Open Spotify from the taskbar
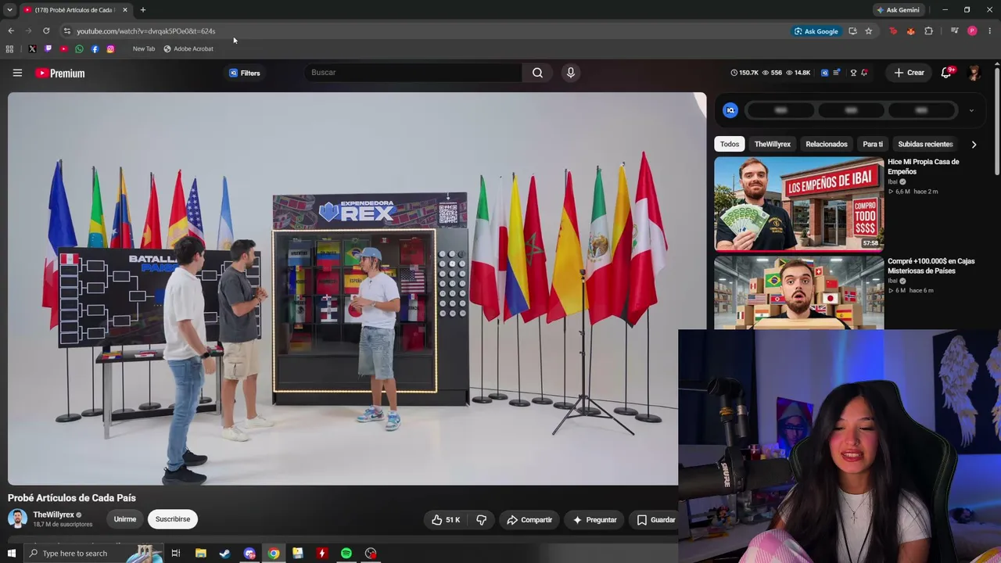The image size is (1001, 563). point(346,554)
